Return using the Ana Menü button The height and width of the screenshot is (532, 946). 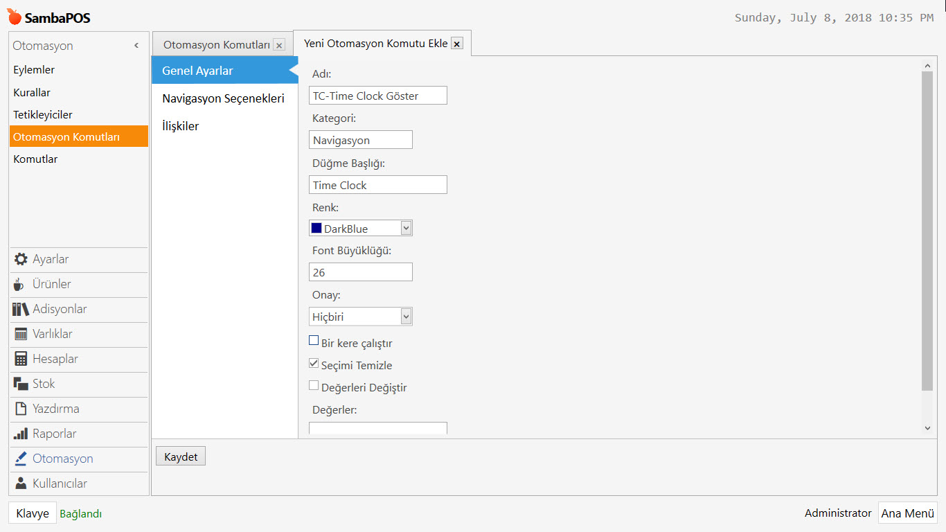tap(908, 513)
